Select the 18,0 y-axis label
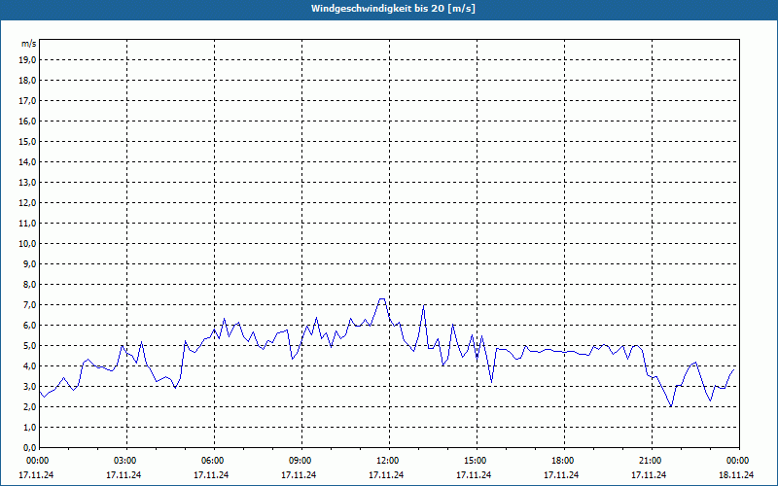The image size is (778, 486). pos(28,81)
